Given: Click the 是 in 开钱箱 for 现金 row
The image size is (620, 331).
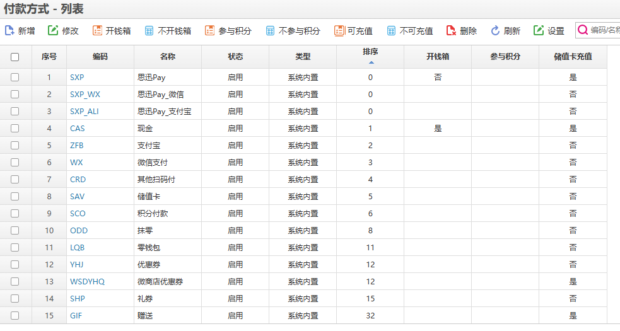Looking at the screenshot, I should (438, 128).
